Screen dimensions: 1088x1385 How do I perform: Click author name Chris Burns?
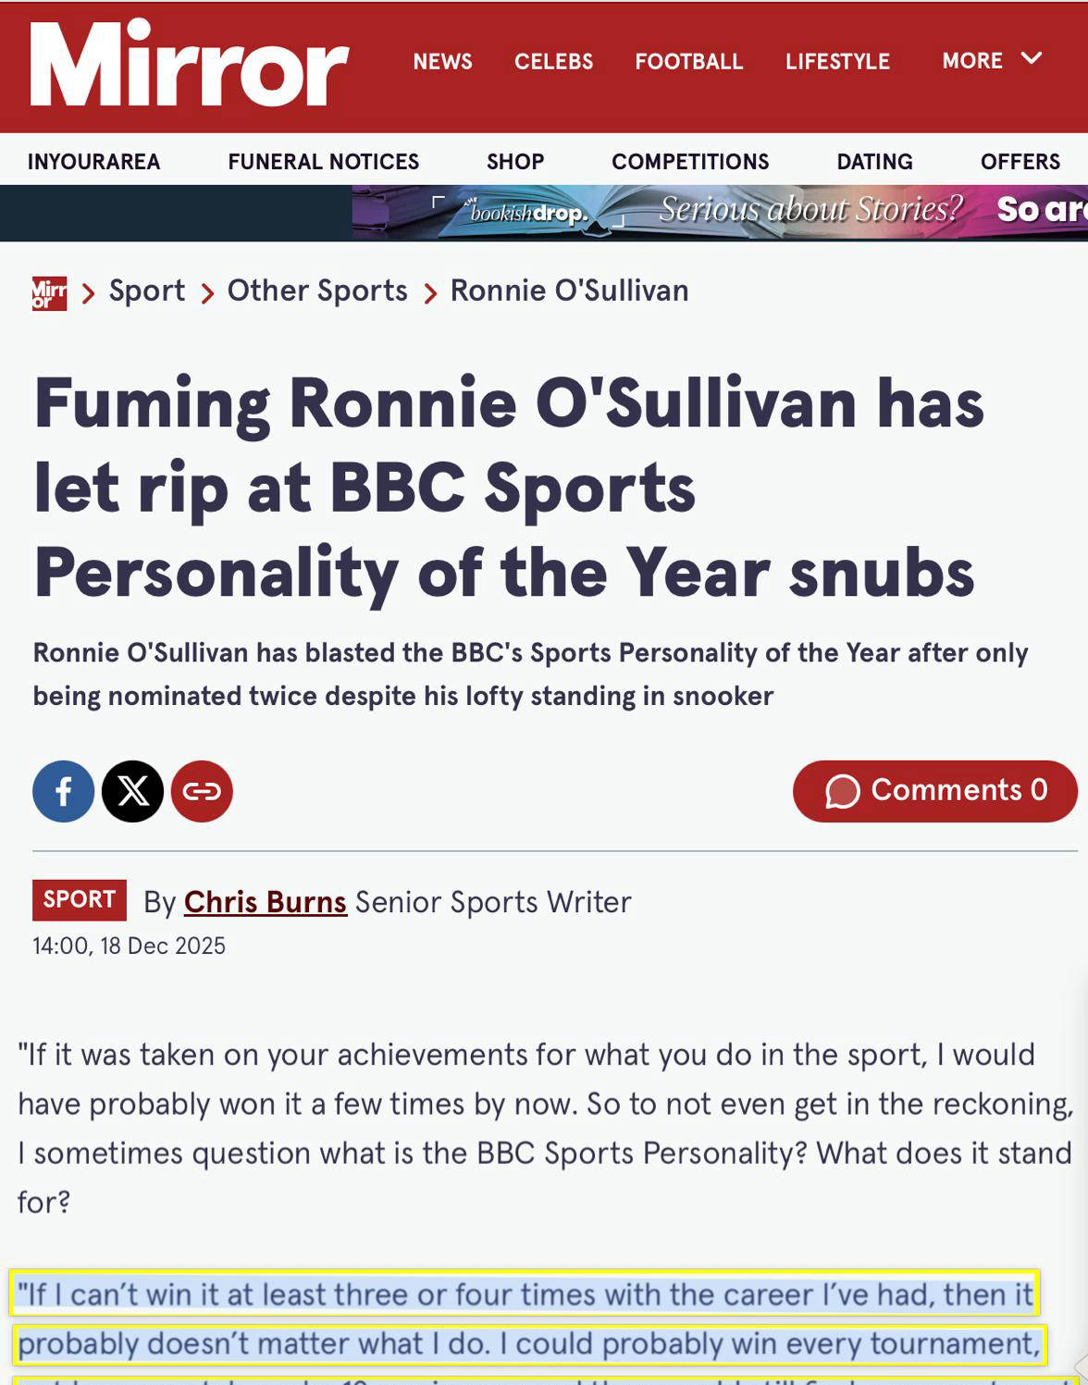pyautogui.click(x=265, y=902)
